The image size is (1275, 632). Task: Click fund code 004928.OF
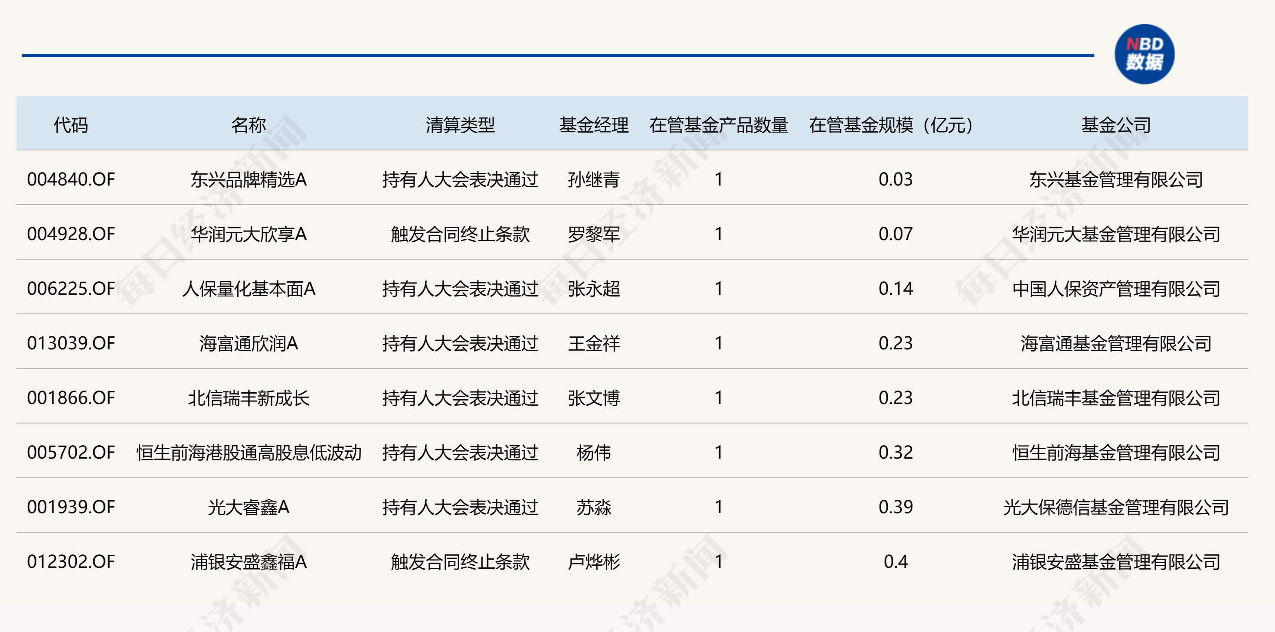[71, 234]
